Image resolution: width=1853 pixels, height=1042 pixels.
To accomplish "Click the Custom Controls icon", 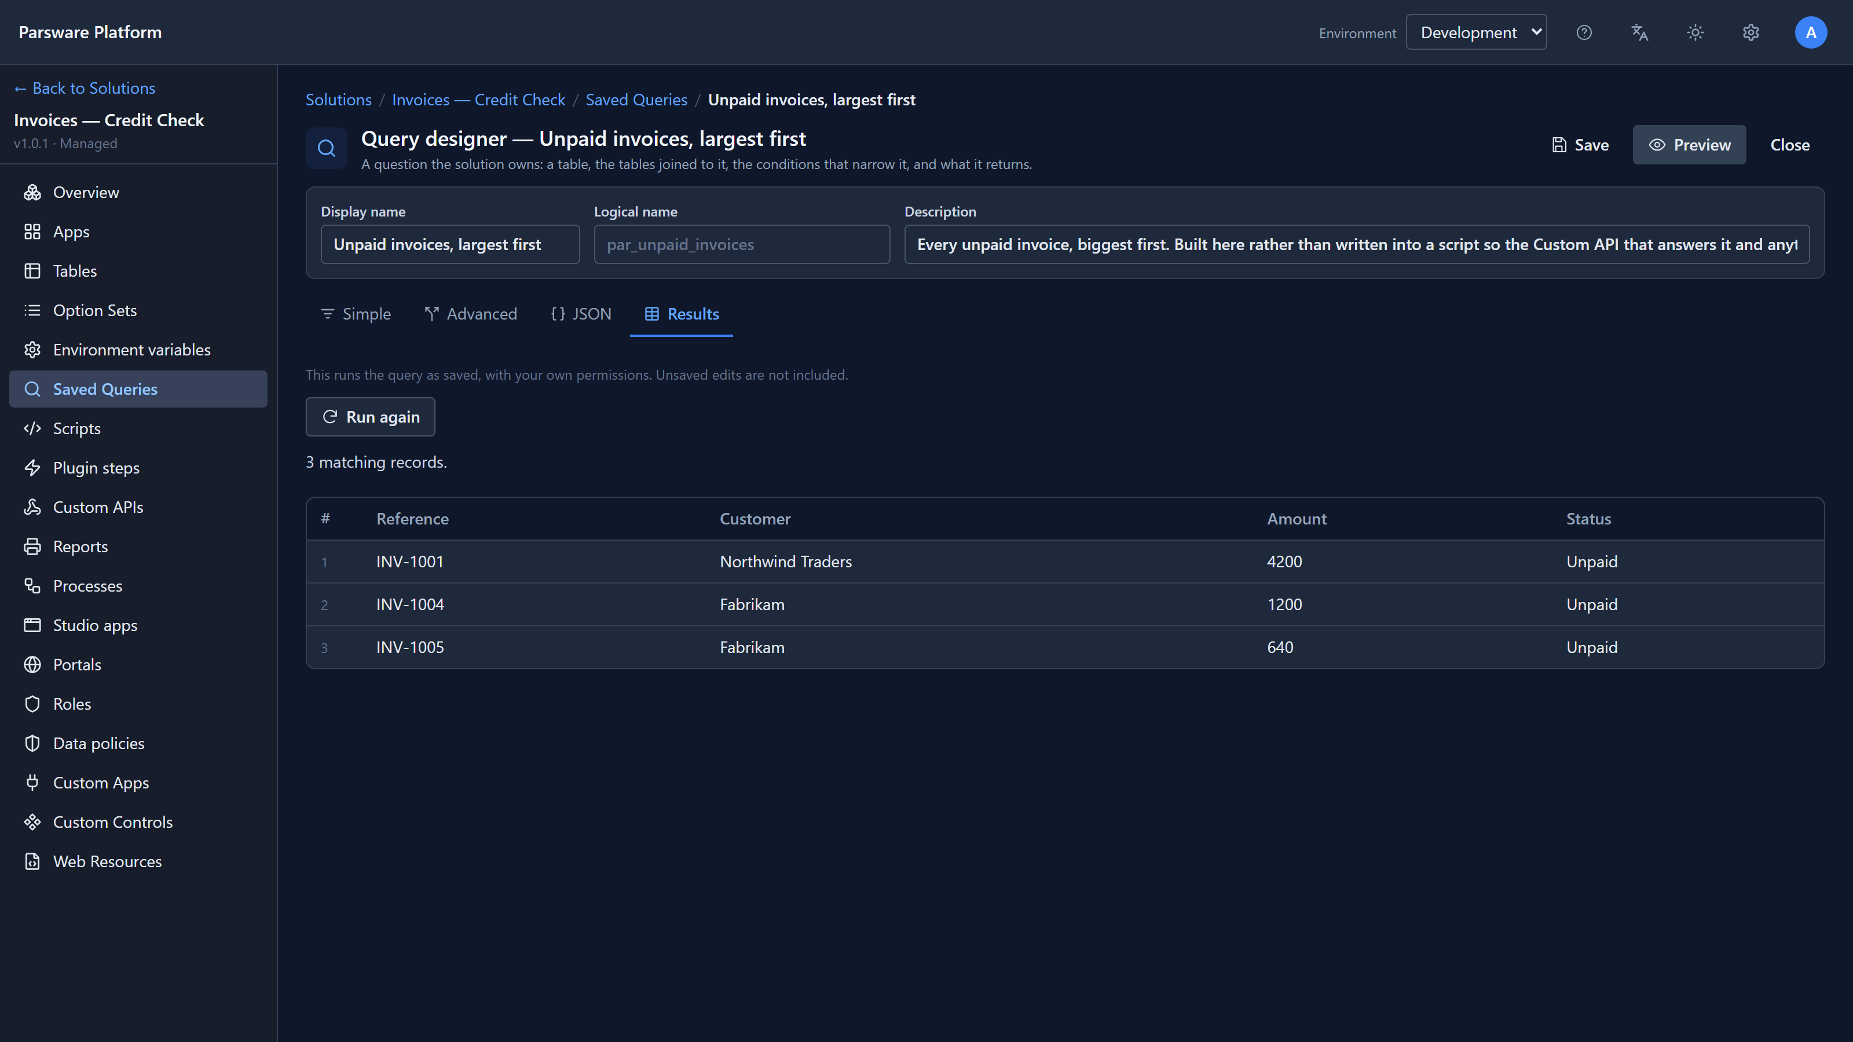I will [x=32, y=822].
